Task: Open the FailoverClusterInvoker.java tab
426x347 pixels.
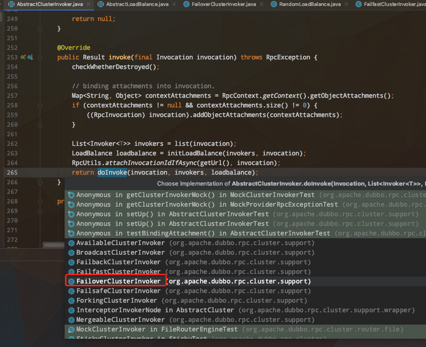Action: pos(224,4)
